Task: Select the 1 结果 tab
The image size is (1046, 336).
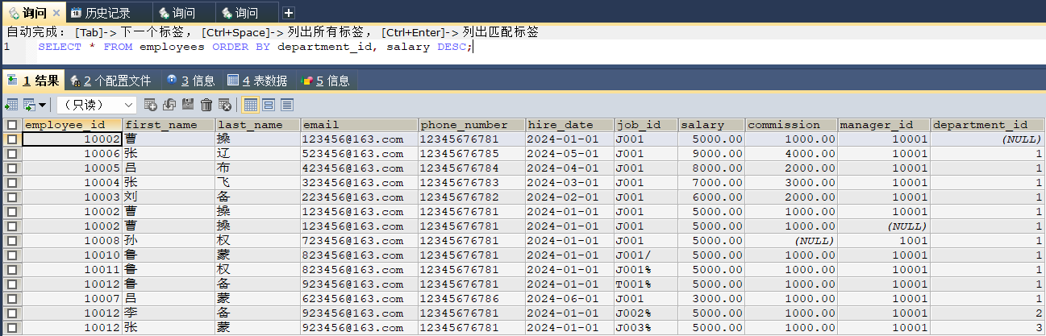Action: tap(32, 81)
